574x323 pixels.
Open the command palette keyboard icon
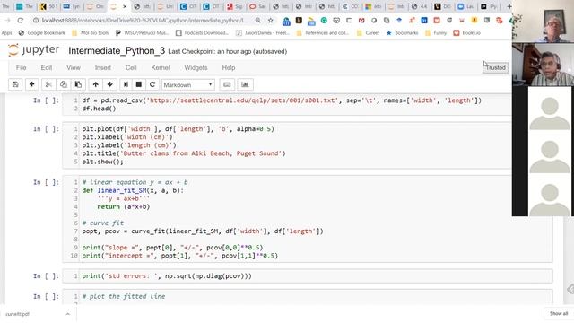(227, 84)
